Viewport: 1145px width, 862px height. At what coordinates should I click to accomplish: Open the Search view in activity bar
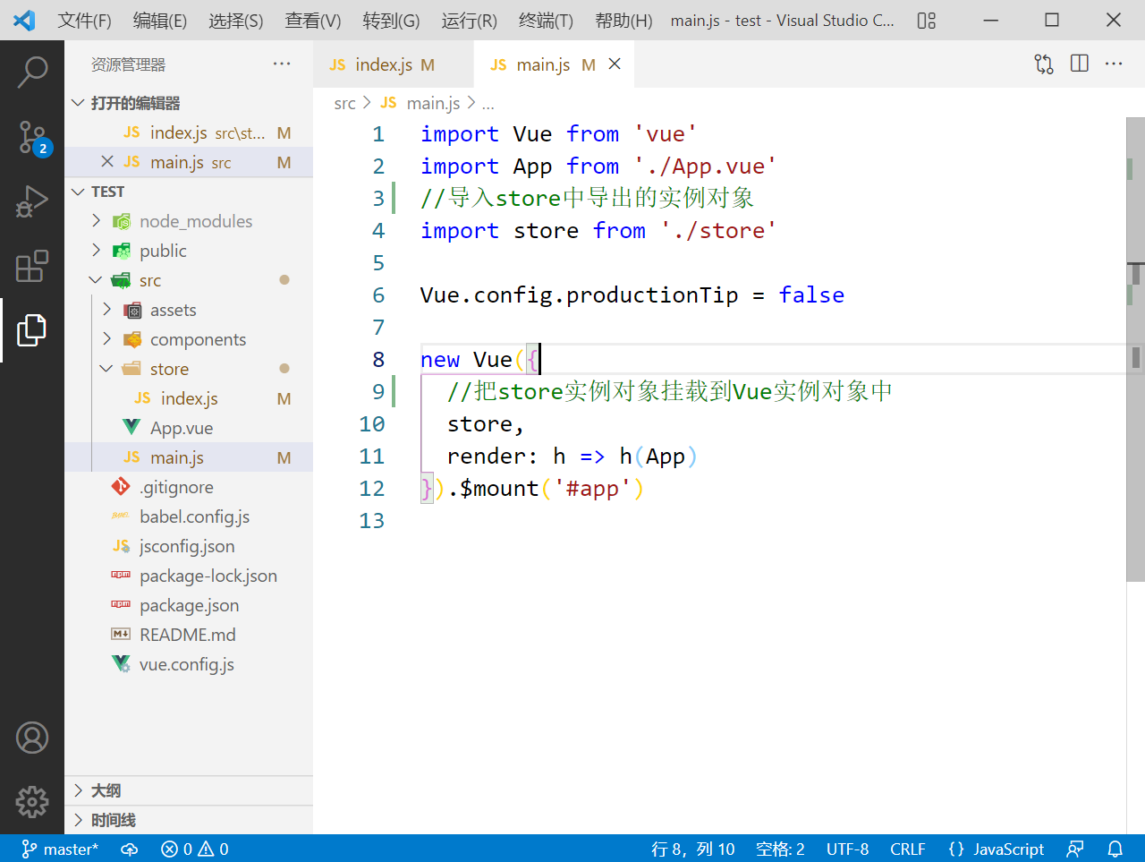pos(32,72)
